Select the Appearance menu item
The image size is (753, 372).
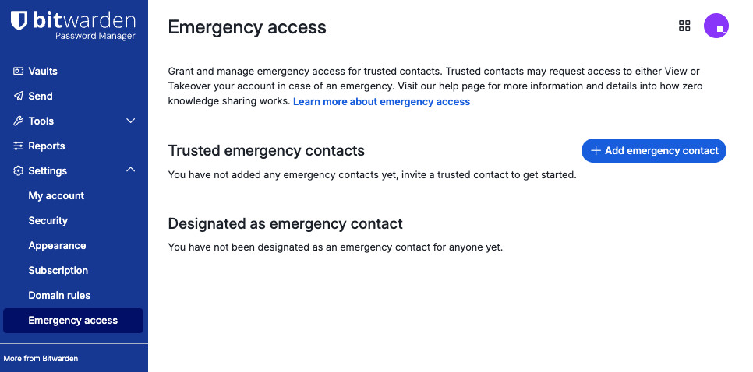[57, 245]
